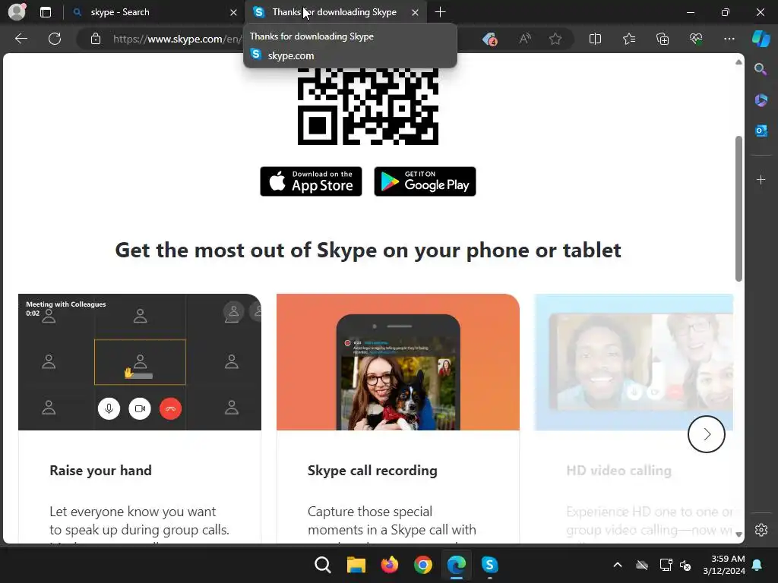Image resolution: width=778 pixels, height=583 pixels.
Task: Open Browser essentials heart icon
Action: coord(696,39)
